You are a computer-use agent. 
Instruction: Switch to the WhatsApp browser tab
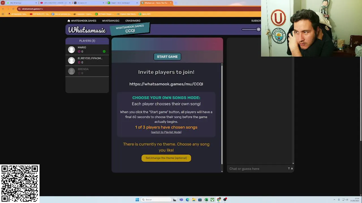pyautogui.click(x=21, y=3)
